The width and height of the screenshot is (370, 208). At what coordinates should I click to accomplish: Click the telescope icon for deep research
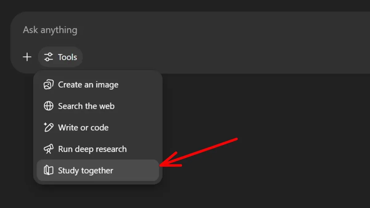48,149
